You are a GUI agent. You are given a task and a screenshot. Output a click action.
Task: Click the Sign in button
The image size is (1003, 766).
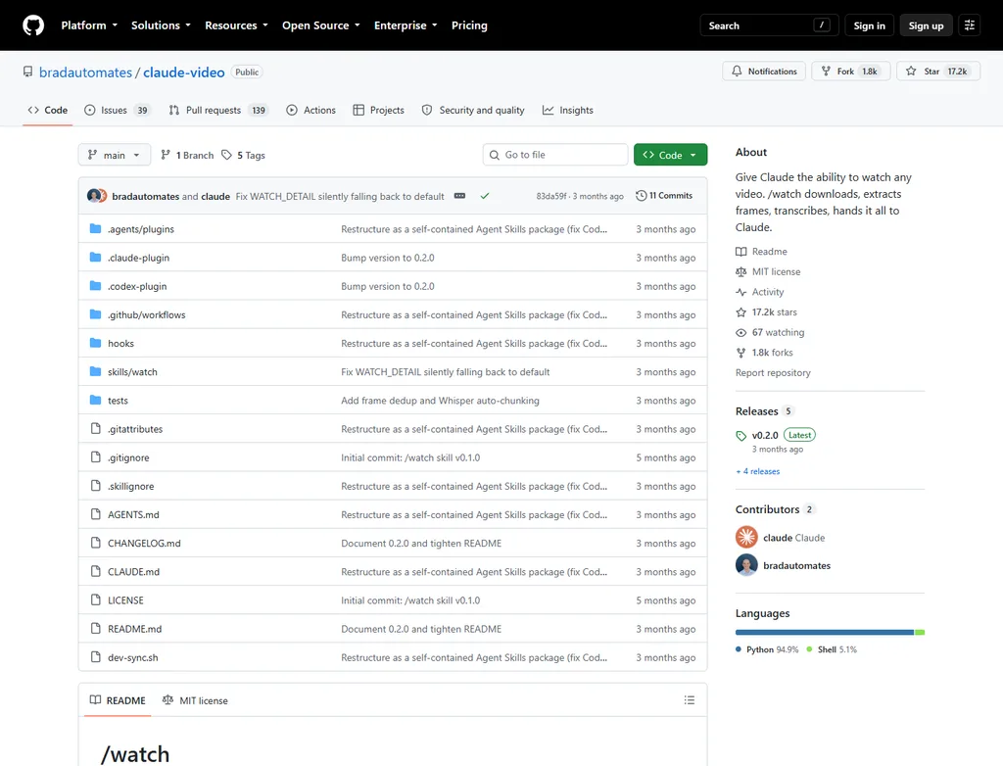tap(870, 25)
